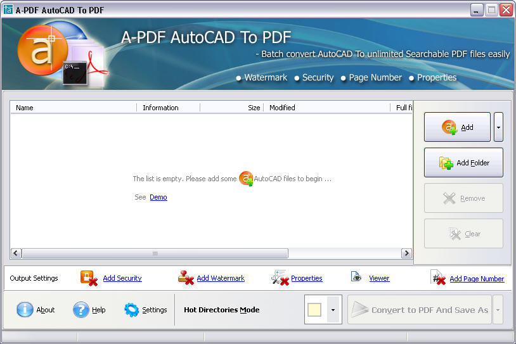Click the horizontal scrollbar thumb

tap(155, 253)
